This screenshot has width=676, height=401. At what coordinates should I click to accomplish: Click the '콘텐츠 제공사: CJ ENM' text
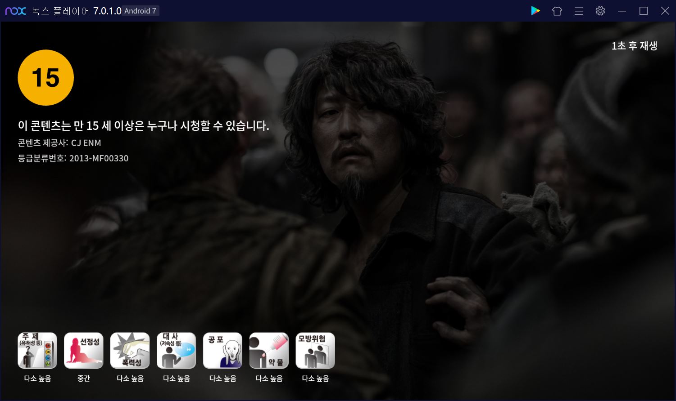point(59,143)
